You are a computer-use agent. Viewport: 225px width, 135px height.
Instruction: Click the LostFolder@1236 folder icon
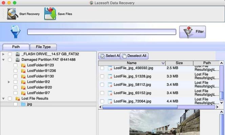point(23,71)
